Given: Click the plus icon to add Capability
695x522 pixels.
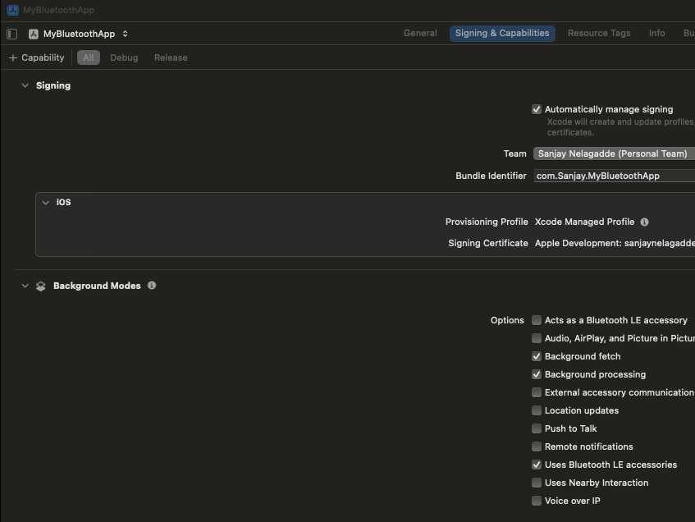Looking at the screenshot, I should (13, 57).
